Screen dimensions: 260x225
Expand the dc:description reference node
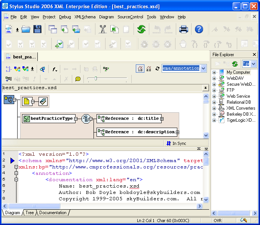177,132
